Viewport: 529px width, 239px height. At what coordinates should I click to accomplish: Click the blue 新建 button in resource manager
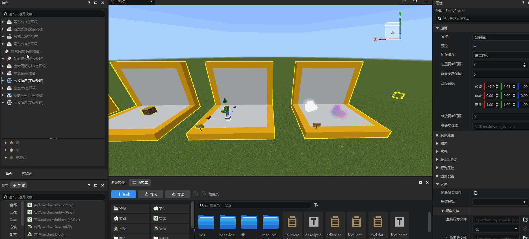click(123, 194)
